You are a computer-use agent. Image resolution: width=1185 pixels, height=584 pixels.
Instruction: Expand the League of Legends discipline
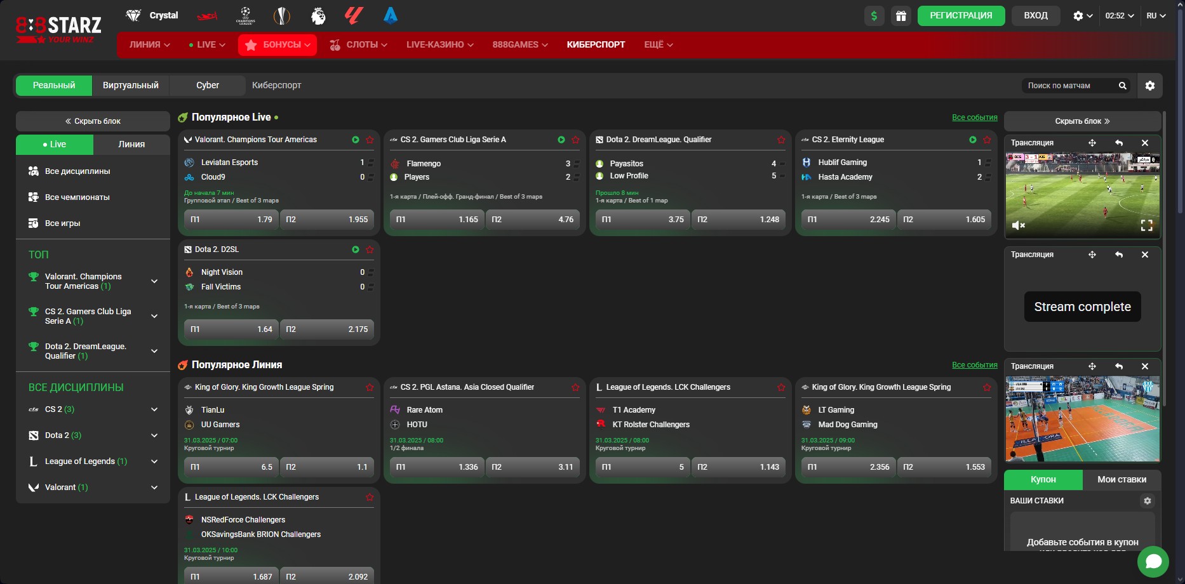(154, 461)
